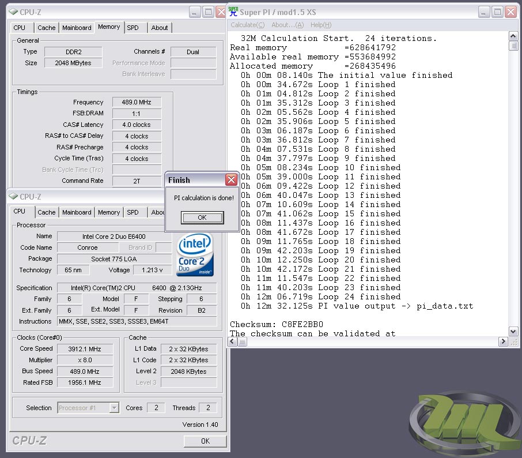Click the Voltage field showing 1.213 v
The height and width of the screenshot is (458, 522).
pos(152,270)
